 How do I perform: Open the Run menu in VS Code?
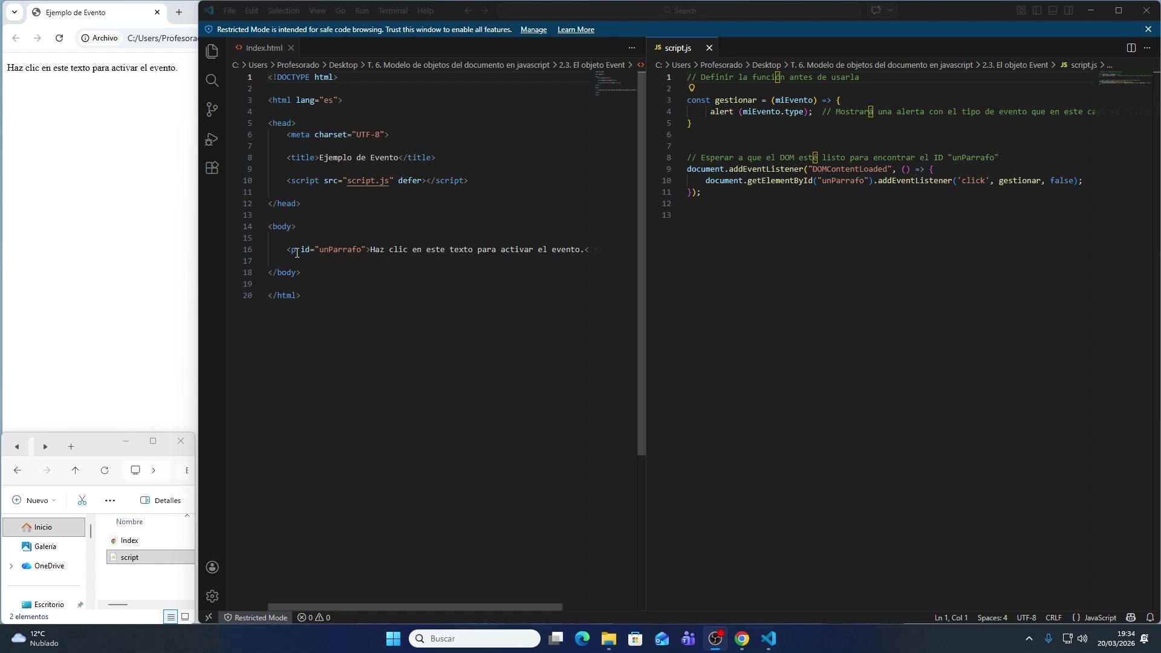pyautogui.click(x=362, y=10)
